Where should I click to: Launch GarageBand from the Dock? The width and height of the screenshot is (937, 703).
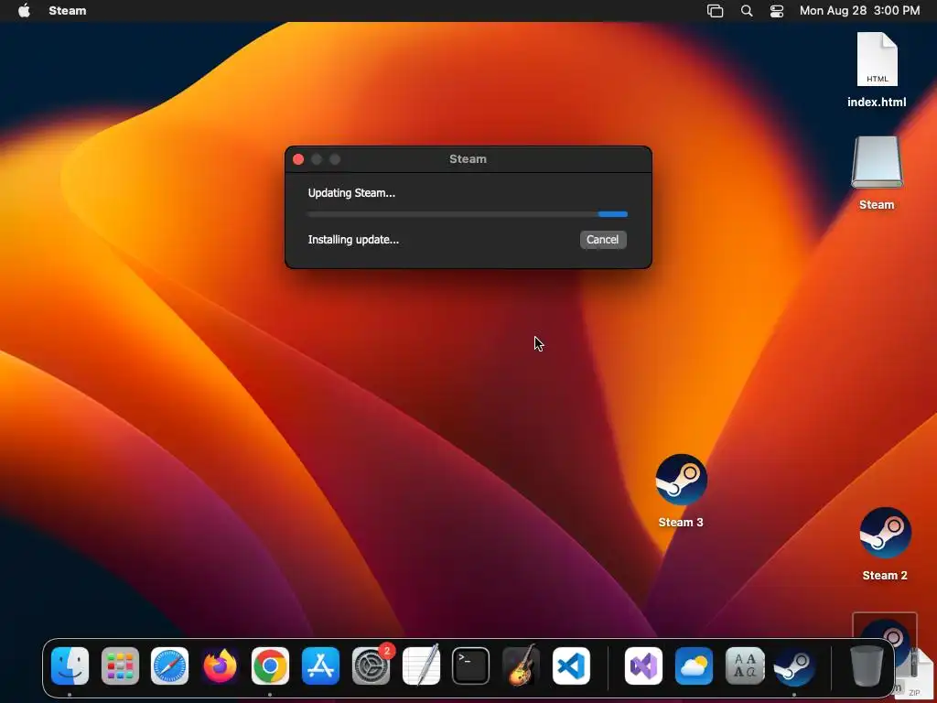point(521,666)
